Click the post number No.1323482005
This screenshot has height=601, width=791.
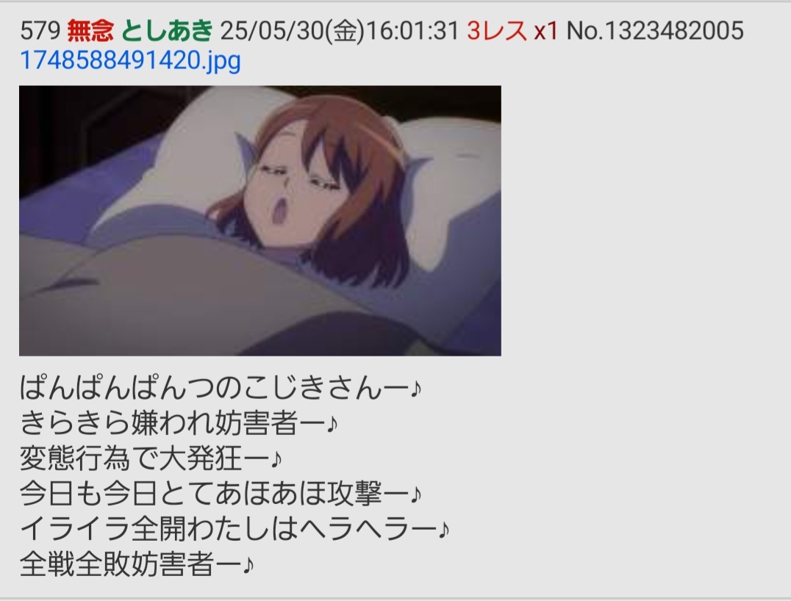(655, 30)
